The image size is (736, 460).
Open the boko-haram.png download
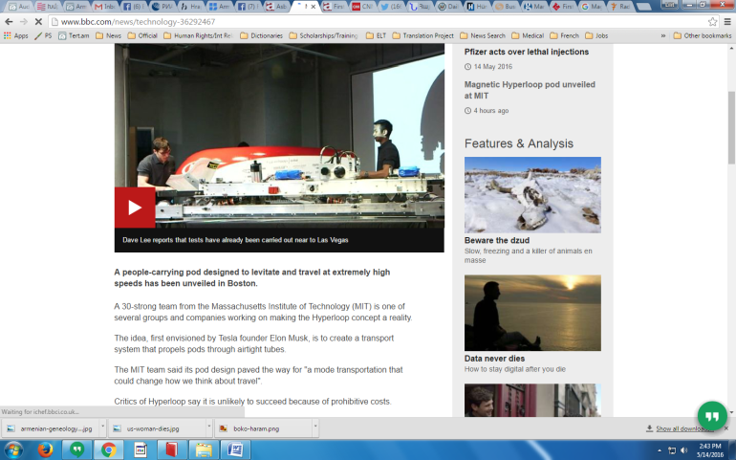coord(264,428)
